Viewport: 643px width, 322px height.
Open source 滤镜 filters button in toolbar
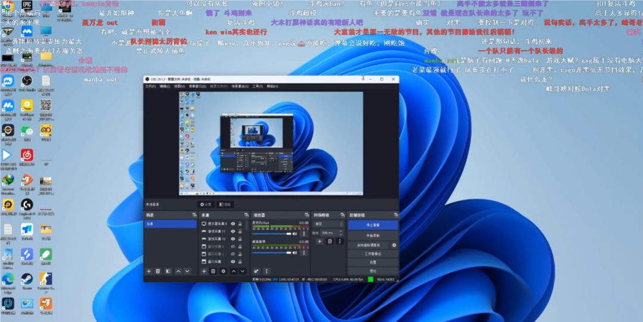click(224, 204)
